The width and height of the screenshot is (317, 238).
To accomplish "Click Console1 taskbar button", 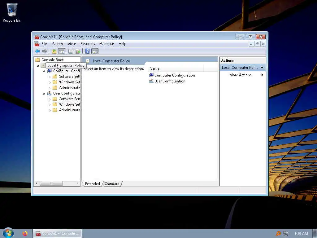I will point(57,234).
